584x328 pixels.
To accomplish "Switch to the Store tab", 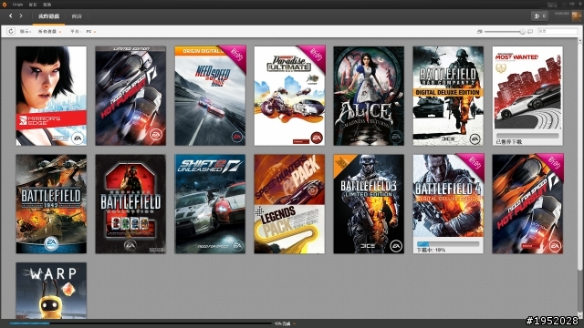I will (77, 16).
